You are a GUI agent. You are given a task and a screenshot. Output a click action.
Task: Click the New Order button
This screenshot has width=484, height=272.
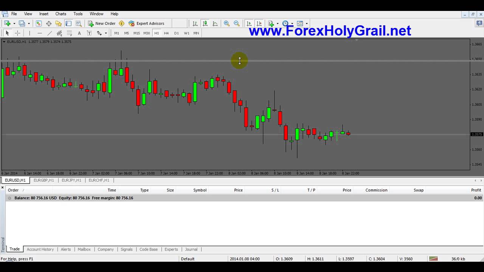[102, 23]
